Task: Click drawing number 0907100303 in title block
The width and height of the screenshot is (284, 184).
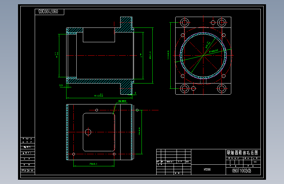Action: 241,171
